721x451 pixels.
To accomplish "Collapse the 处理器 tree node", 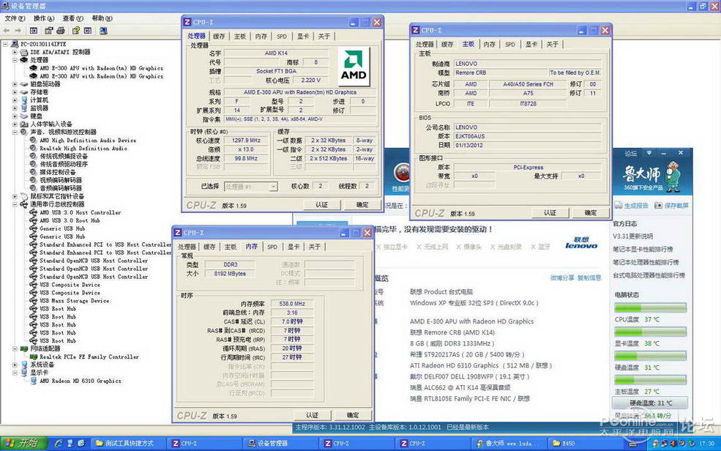I will coord(16,61).
